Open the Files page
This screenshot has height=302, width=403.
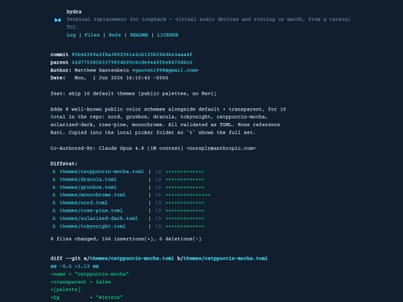coord(92,35)
